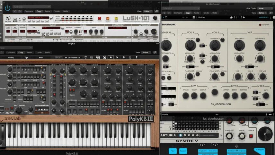Toggle the FM ON switch in bx_oberhausen
The width and height of the screenshot is (275, 155).
coord(202,56)
